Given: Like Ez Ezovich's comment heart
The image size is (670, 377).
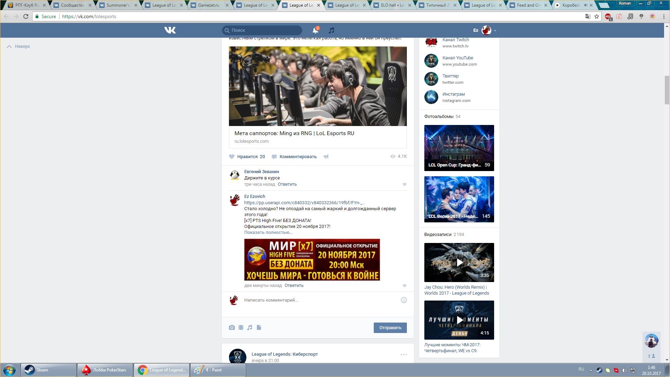Looking at the screenshot, I should coord(404,286).
